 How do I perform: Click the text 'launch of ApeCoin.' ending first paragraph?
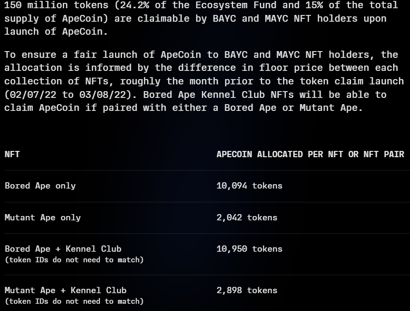click(56, 32)
